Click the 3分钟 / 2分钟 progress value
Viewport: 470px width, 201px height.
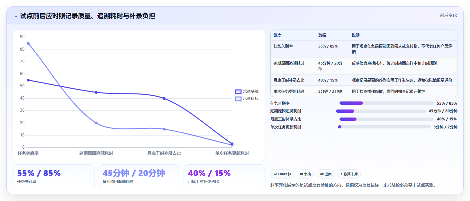[445, 127]
